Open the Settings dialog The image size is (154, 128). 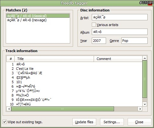[112, 122]
